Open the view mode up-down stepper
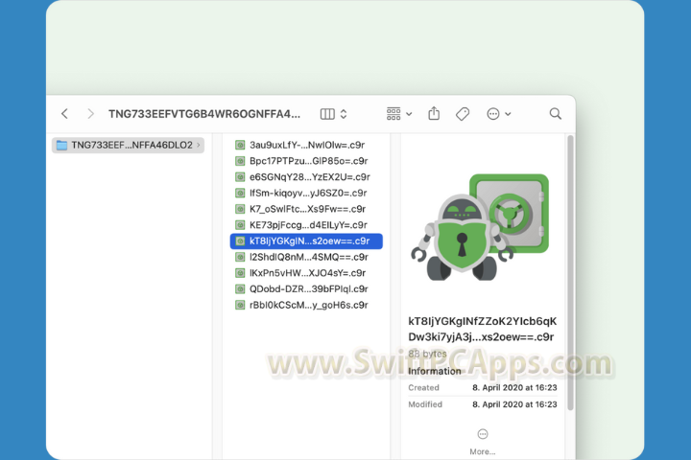The height and width of the screenshot is (460, 691). coord(344,114)
